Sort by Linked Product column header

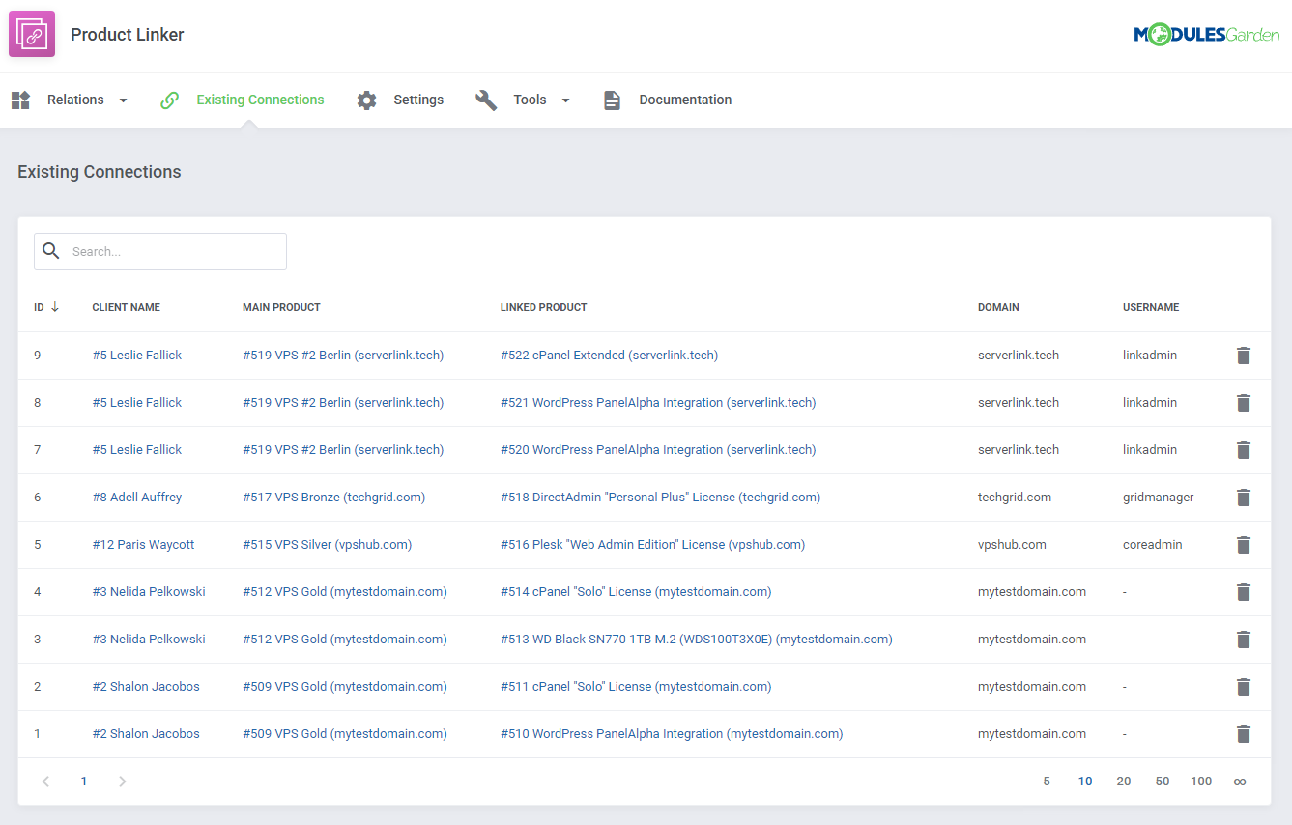[x=544, y=307]
